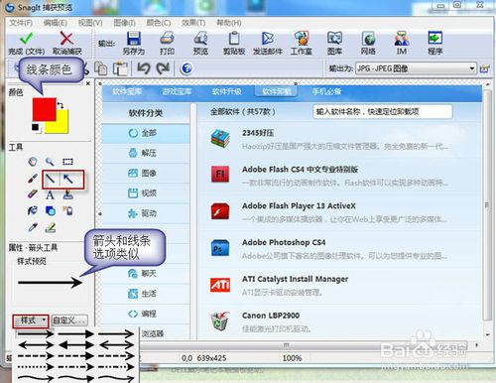Select the blue shape tool

click(51, 210)
